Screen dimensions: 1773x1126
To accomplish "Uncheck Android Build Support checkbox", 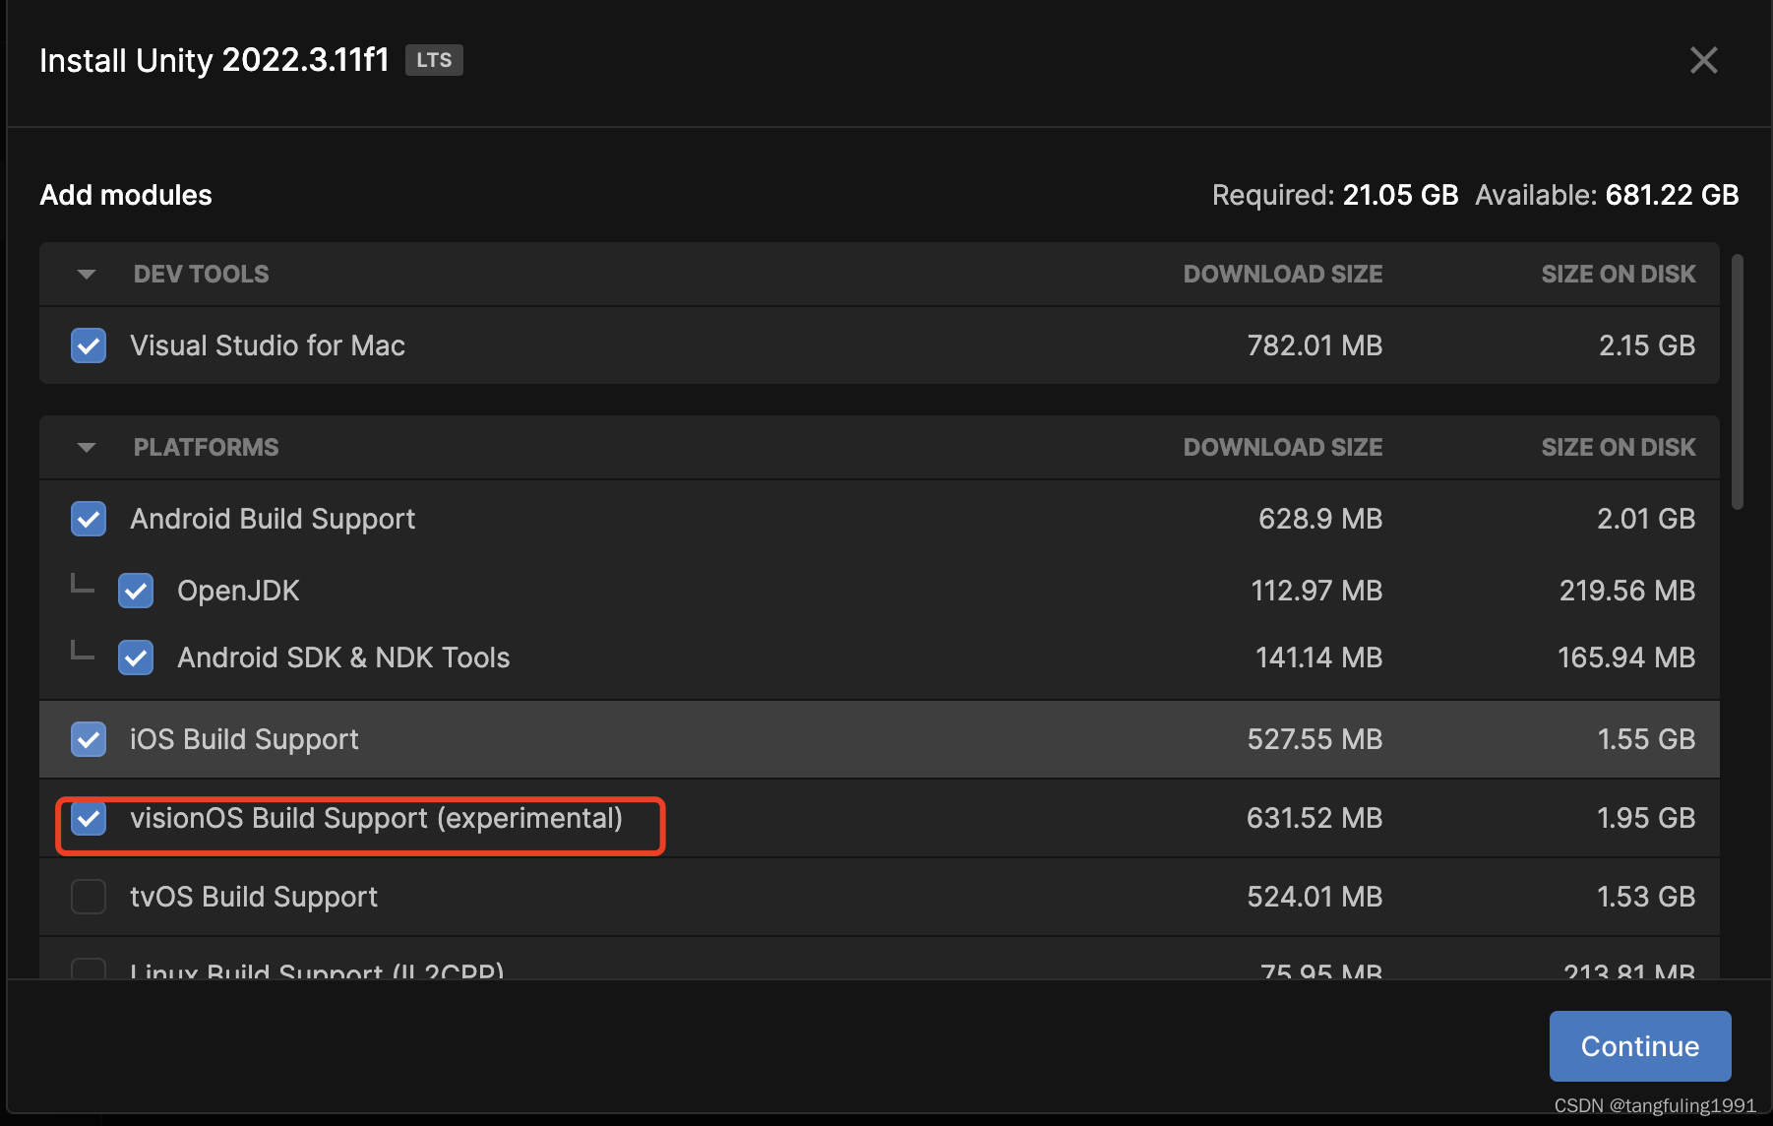I will [89, 519].
